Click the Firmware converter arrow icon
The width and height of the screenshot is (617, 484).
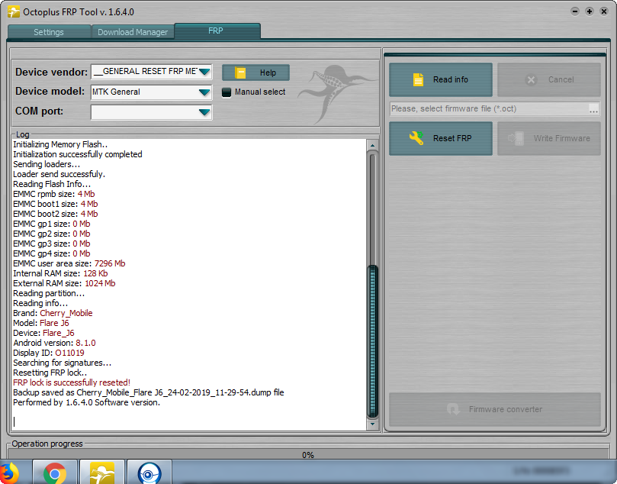tap(453, 409)
